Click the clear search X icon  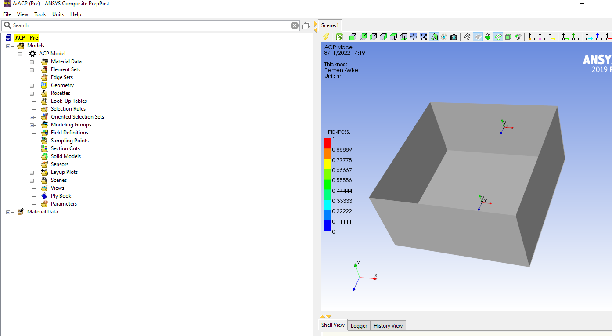(295, 25)
